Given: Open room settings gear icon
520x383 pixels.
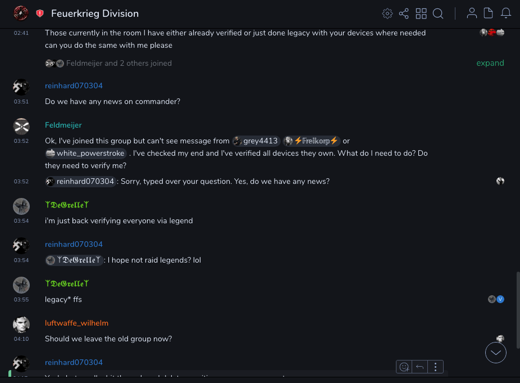Looking at the screenshot, I should (387, 13).
